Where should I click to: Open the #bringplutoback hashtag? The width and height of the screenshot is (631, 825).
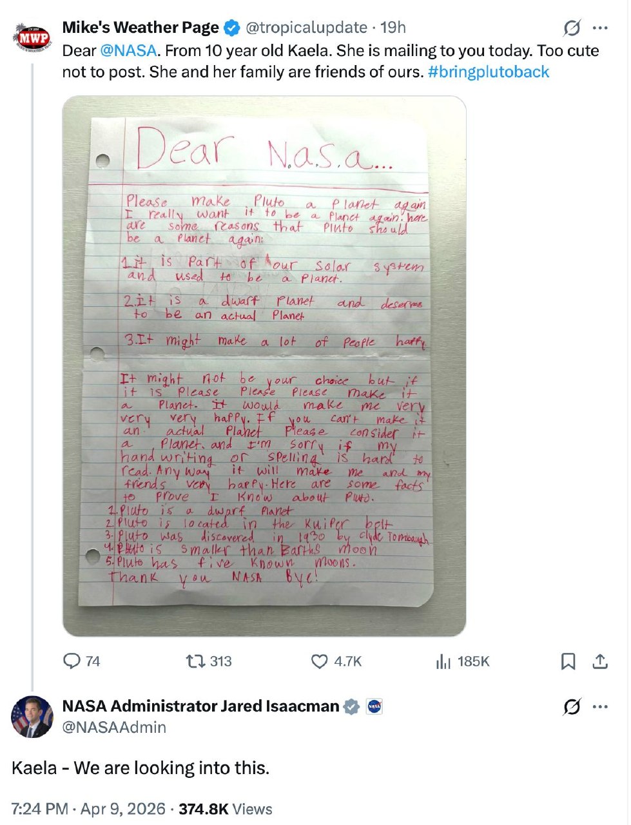489,72
